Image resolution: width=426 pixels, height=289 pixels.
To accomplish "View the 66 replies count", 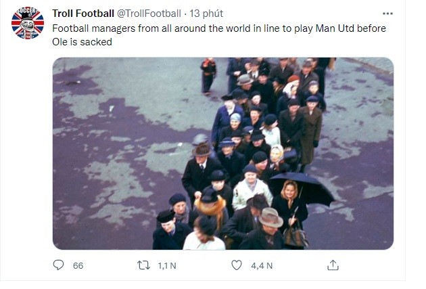I will click(x=78, y=266).
